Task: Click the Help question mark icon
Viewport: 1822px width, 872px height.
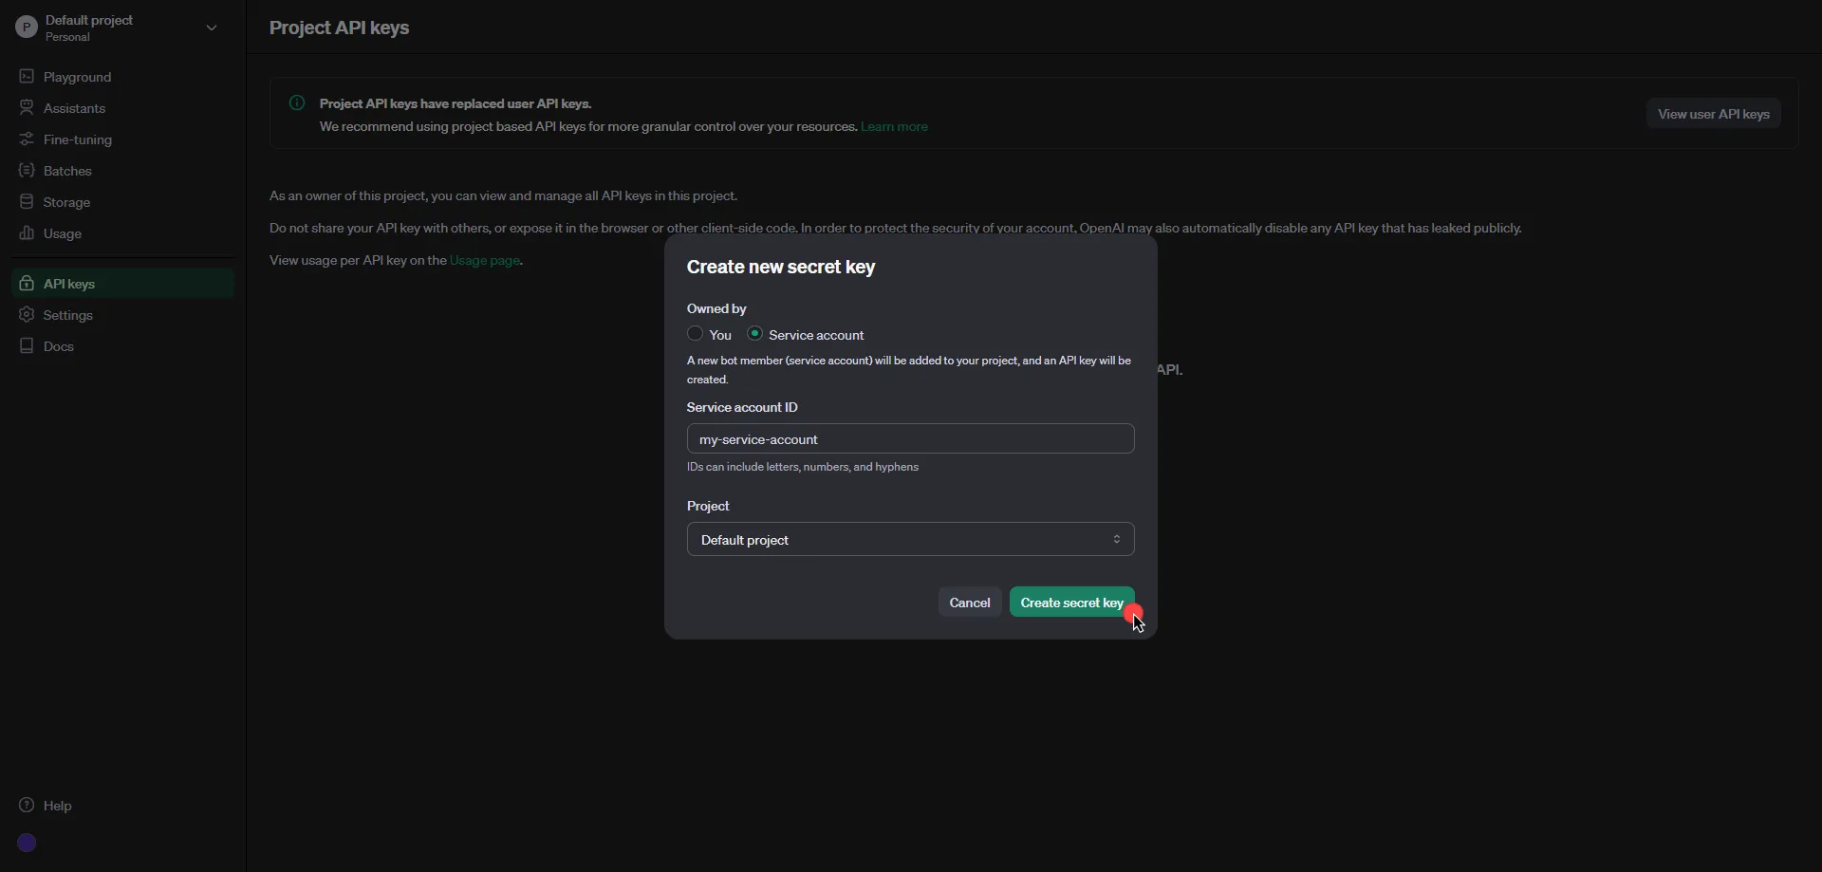Action: pyautogui.click(x=27, y=806)
